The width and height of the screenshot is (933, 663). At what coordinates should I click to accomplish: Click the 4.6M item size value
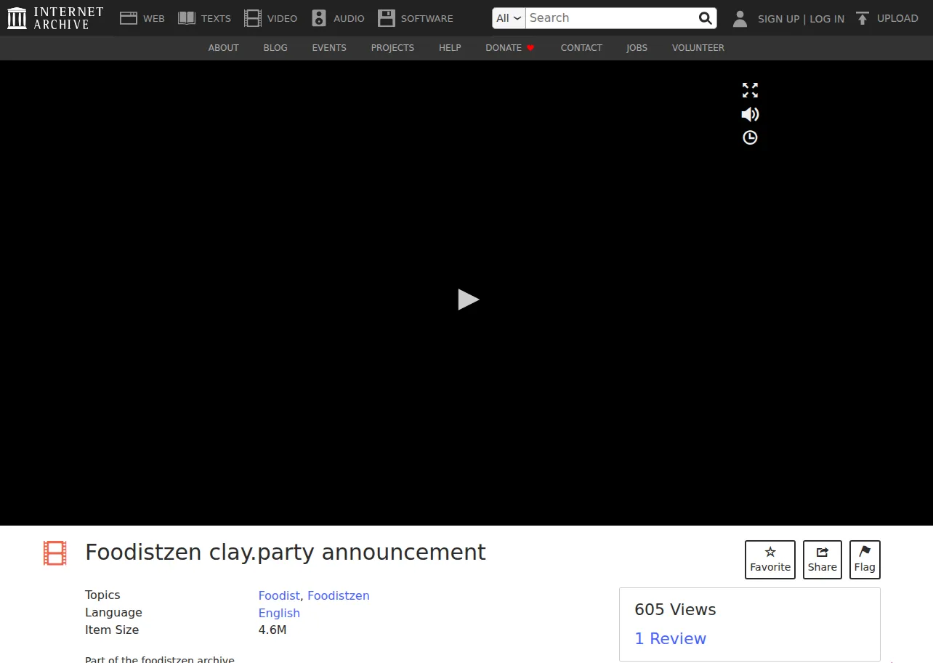tap(272, 630)
